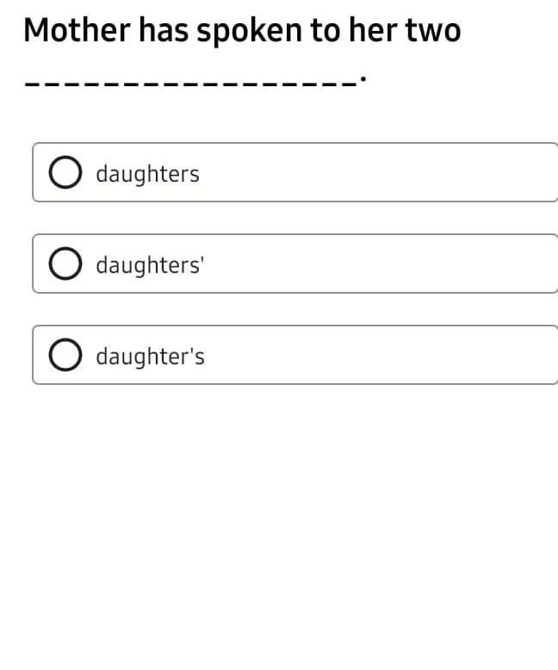Screen dimensions: 558x670
Task: Click the word "her" in the question
Action: pos(370,31)
